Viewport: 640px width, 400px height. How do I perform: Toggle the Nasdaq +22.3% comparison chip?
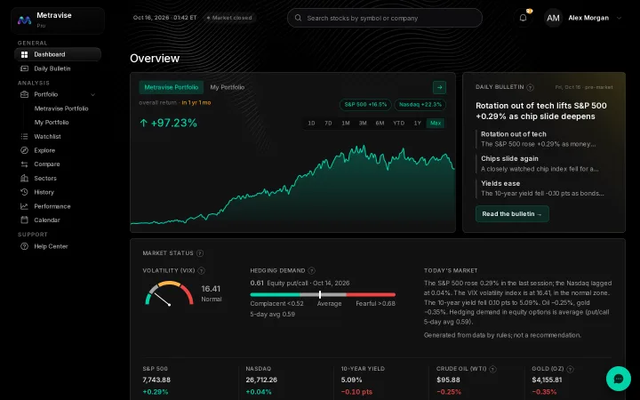click(420, 105)
